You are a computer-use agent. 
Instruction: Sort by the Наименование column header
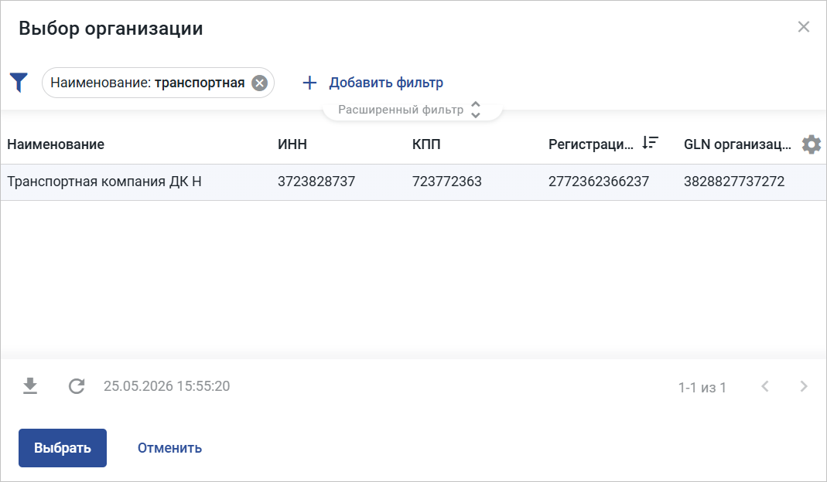[56, 144]
